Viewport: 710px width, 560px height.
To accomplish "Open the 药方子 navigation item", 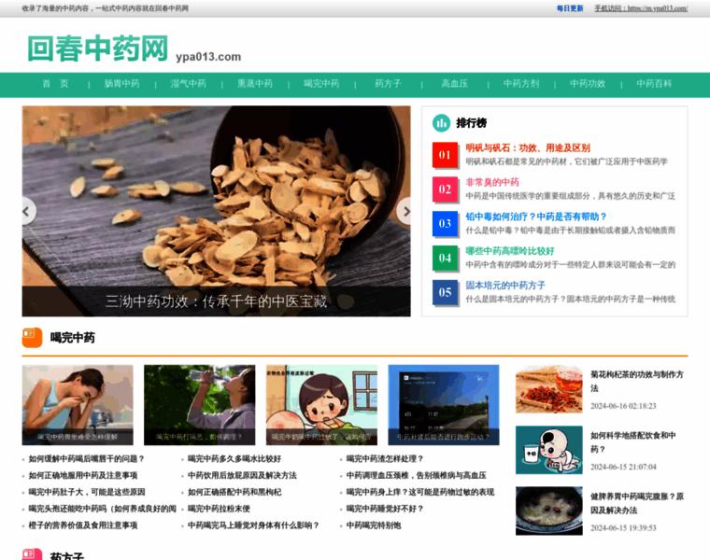I will pyautogui.click(x=388, y=84).
